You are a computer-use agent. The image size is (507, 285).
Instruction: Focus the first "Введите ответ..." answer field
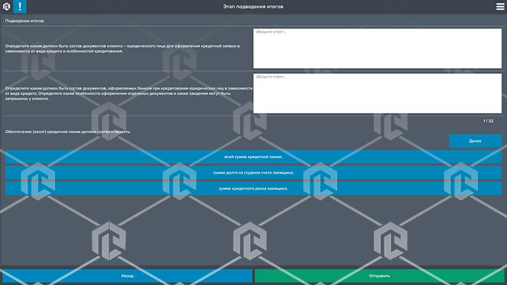point(377,49)
